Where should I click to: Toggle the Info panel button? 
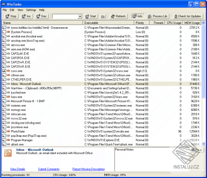pyautogui.click(x=137, y=16)
